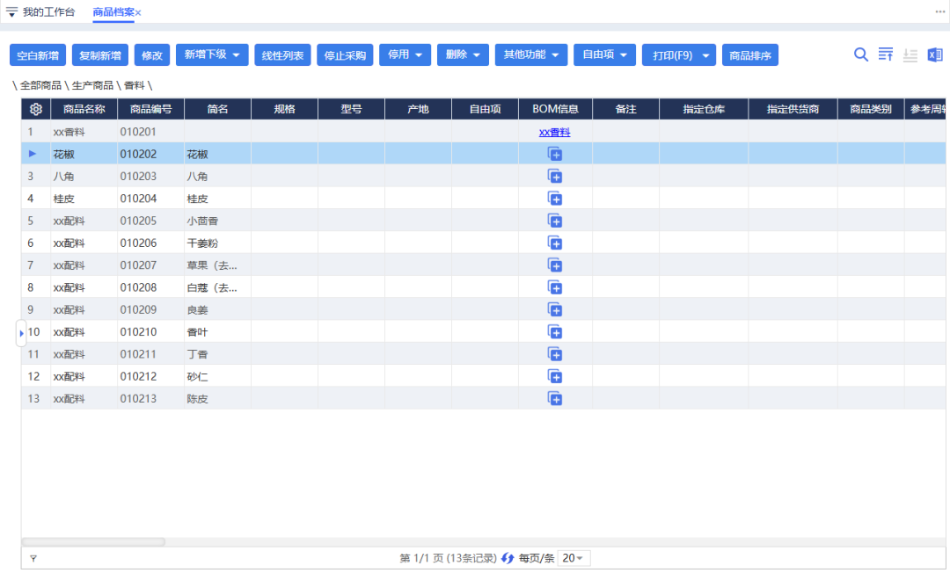Click the BOM add icon on 花椒 row
Image resolution: width=950 pixels, height=573 pixels.
pos(555,153)
